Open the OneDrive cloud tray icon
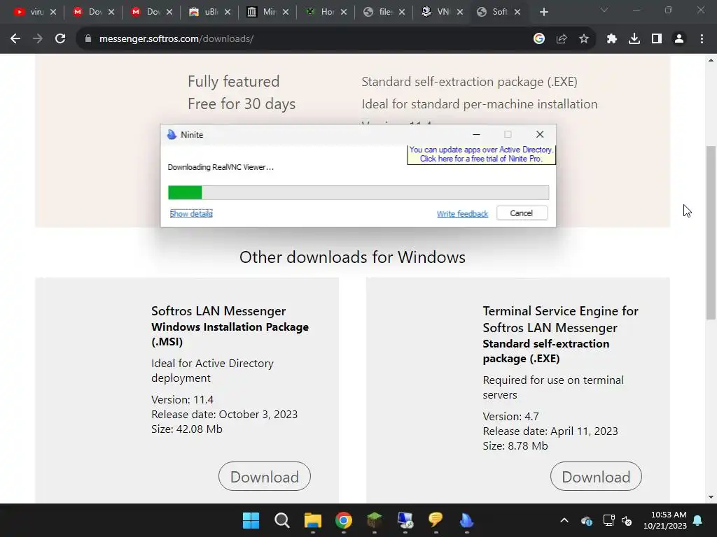717x537 pixels. pyautogui.click(x=587, y=520)
